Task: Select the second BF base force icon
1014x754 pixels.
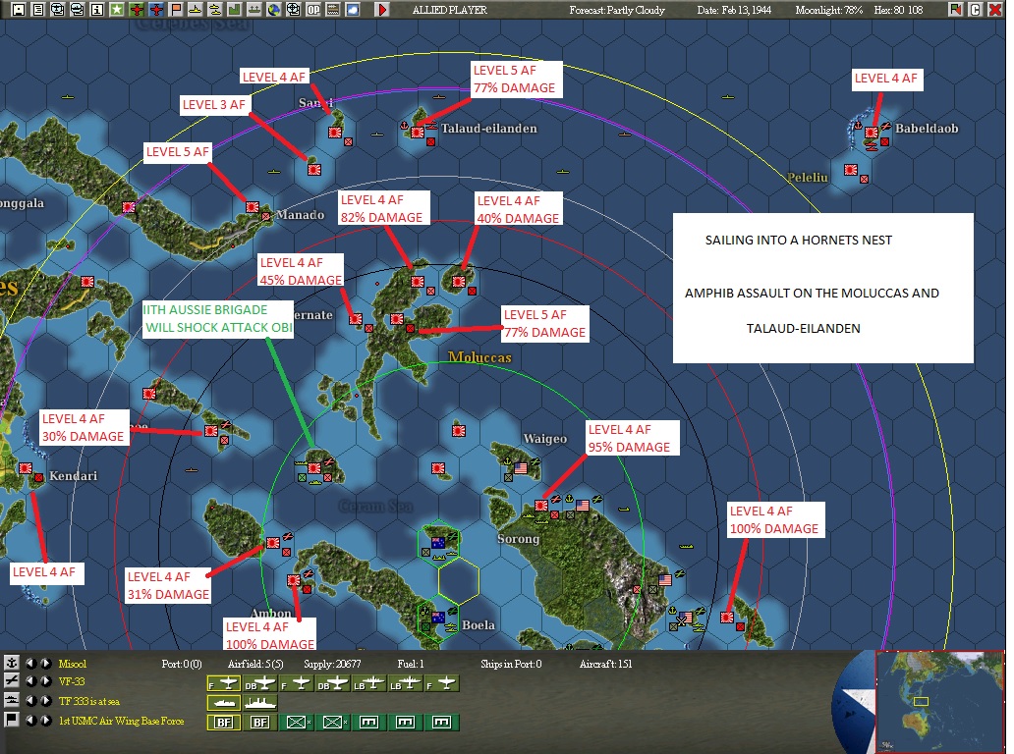Action: coord(260,722)
